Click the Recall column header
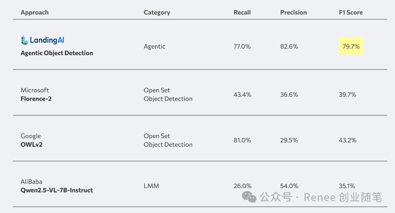The height and width of the screenshot is (213, 395). pyautogui.click(x=242, y=12)
